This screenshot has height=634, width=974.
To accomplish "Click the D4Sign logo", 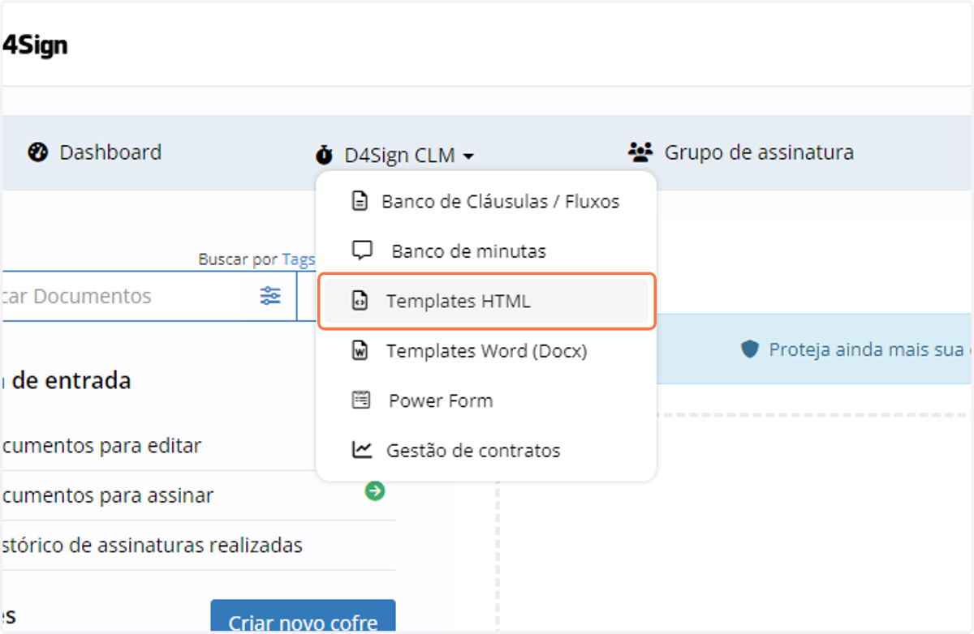I will [35, 45].
